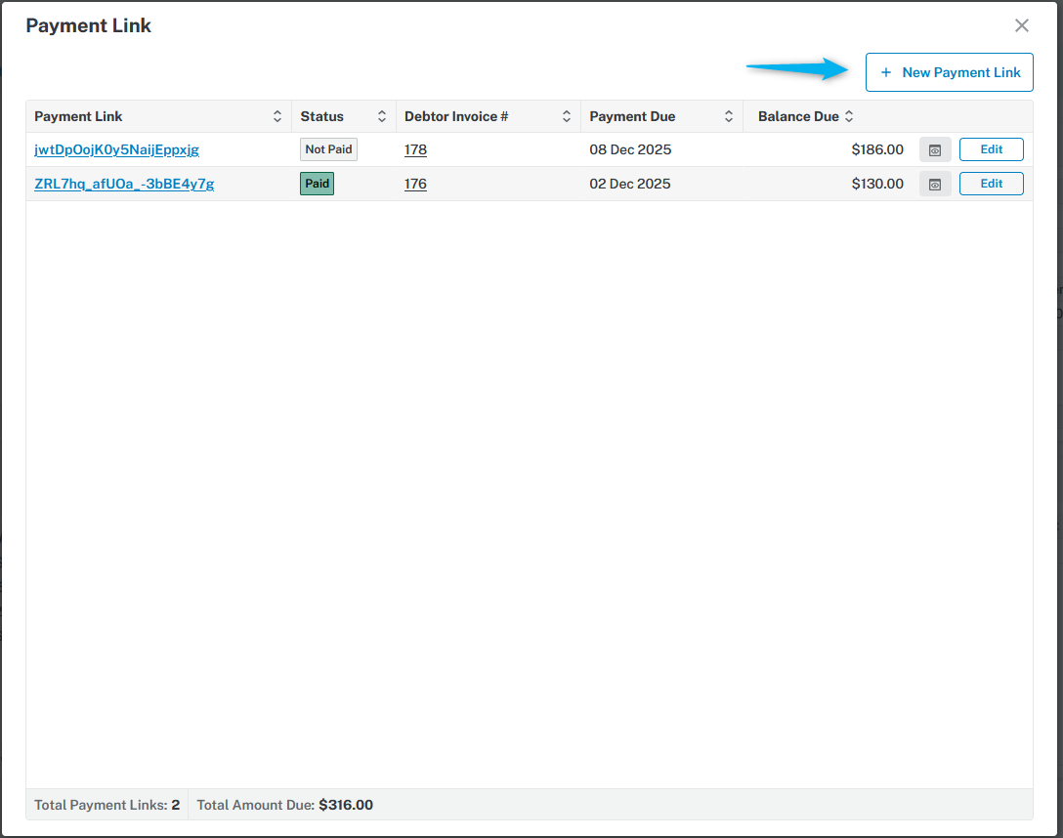Viewport: 1063px width, 838px height.
Task: Select the 02 Dec 2025 due date cell
Action: 630,184
